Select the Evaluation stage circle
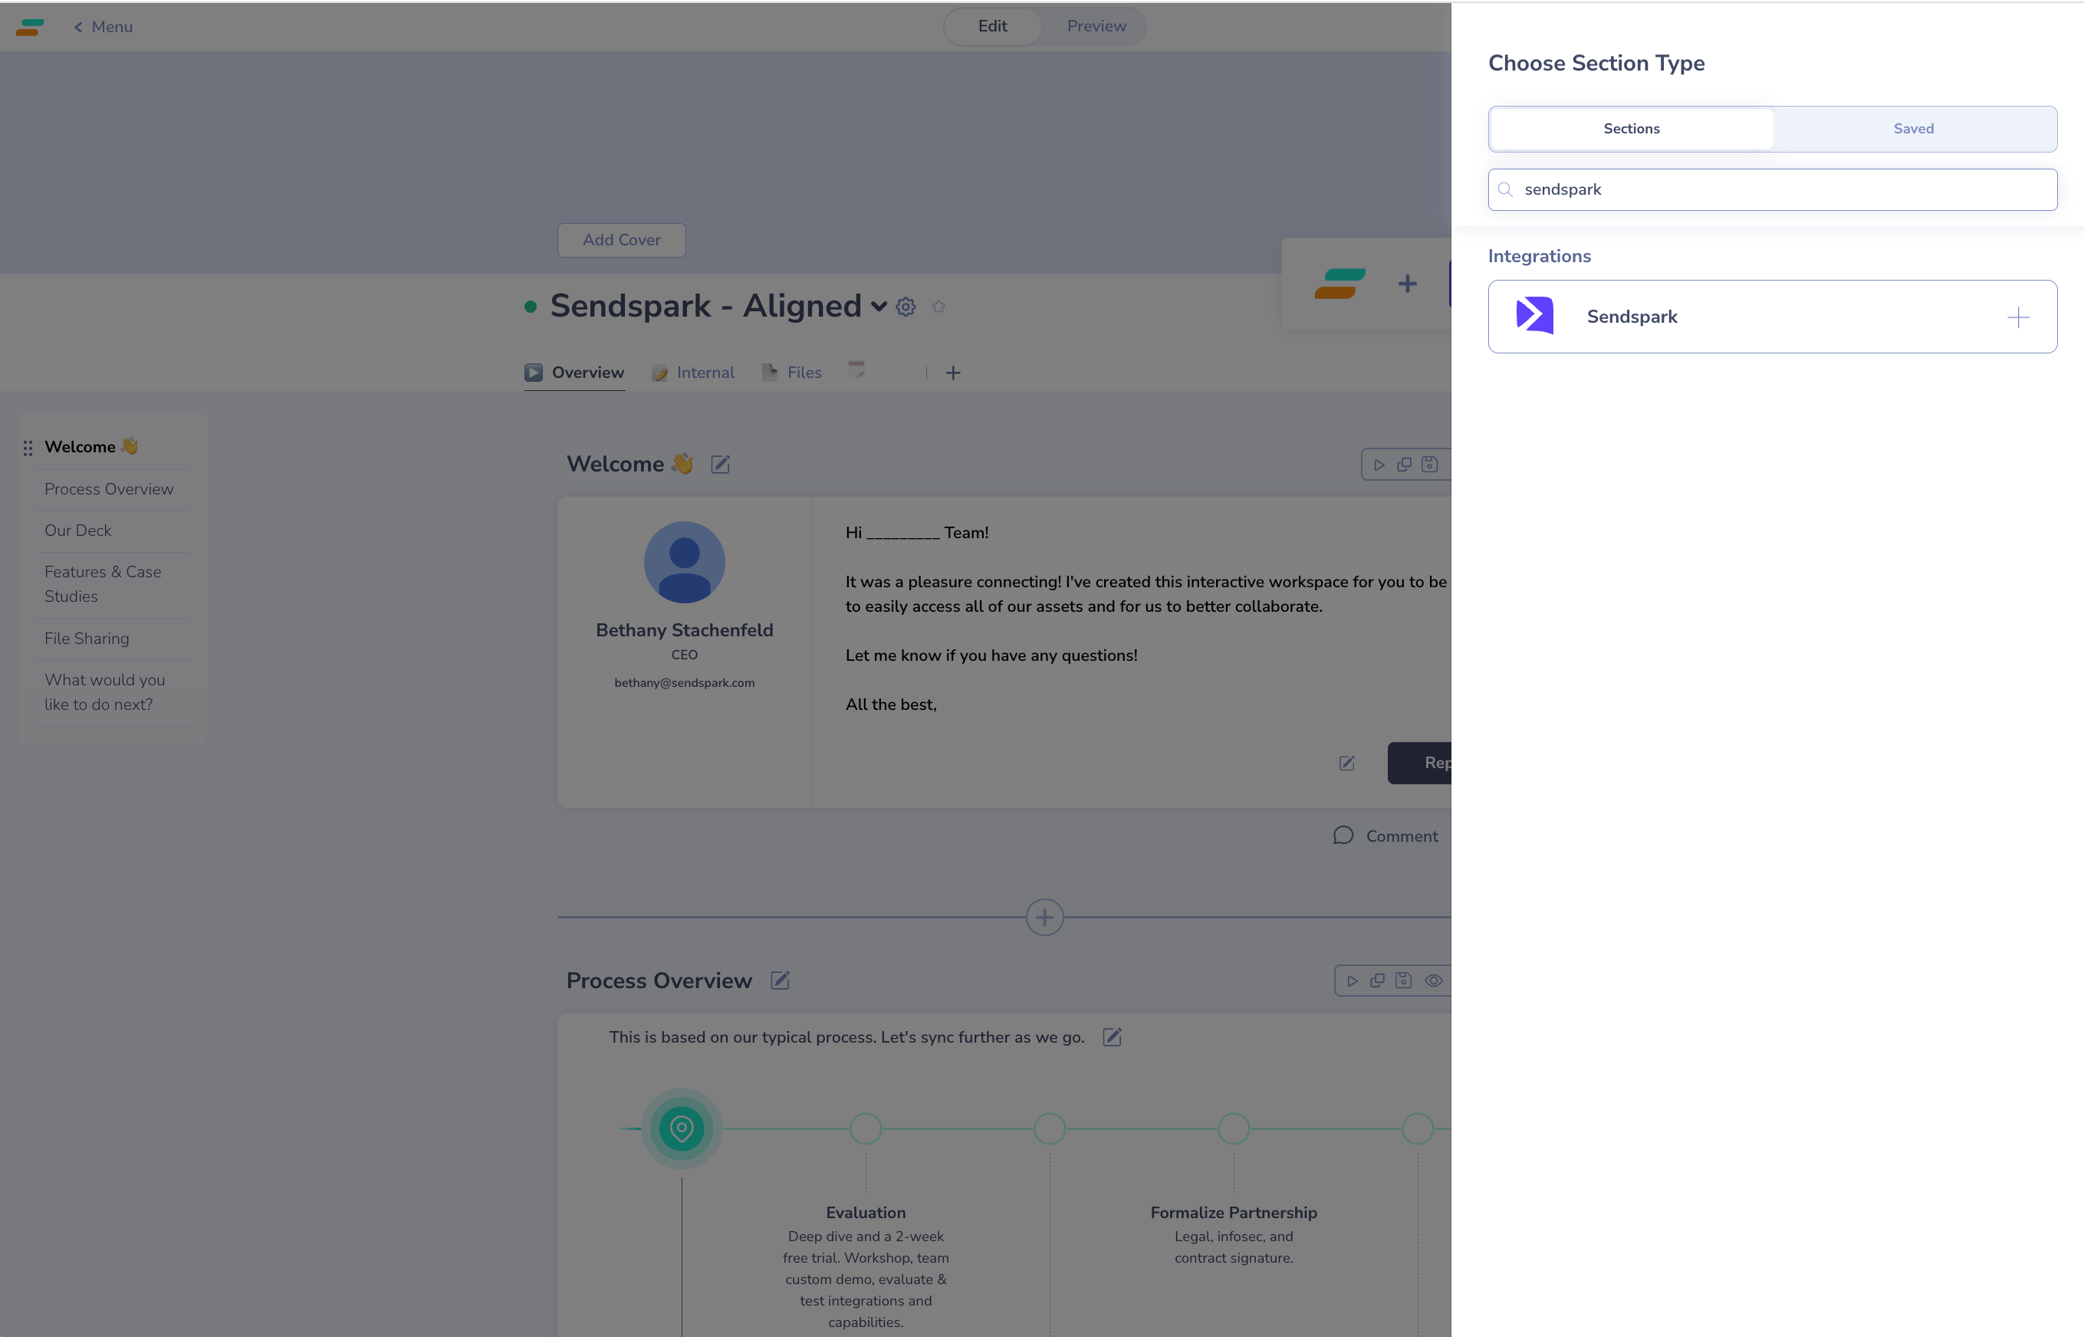This screenshot has width=2084, height=1337. (x=866, y=1128)
